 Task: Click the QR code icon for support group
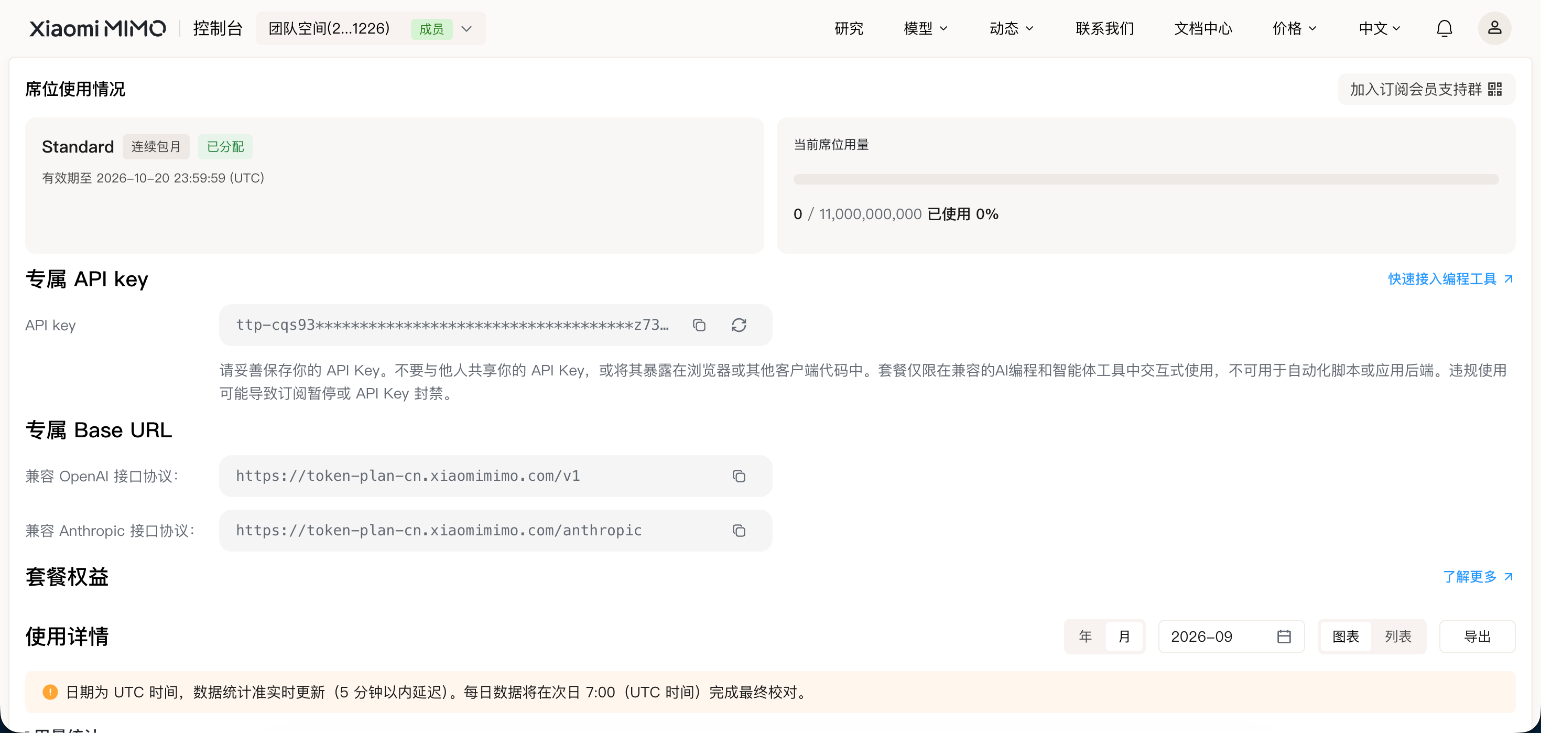tap(1494, 89)
